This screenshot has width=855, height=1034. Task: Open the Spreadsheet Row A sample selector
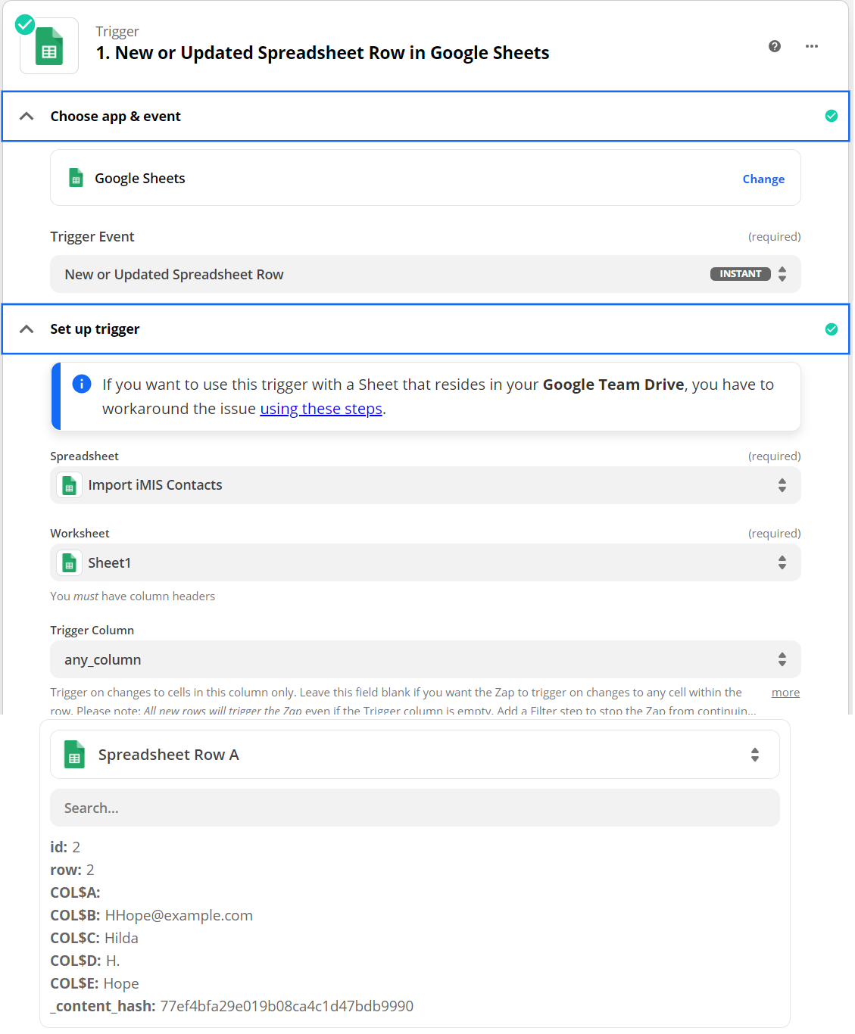(414, 755)
